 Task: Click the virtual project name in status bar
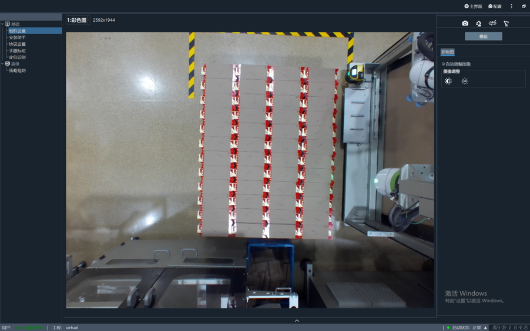pos(72,327)
